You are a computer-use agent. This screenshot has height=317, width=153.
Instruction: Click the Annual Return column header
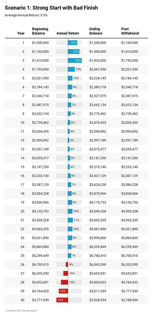tap(68, 33)
